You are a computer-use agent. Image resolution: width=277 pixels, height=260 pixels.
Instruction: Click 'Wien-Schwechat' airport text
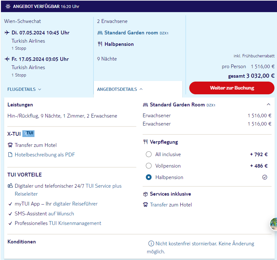tap(22, 21)
